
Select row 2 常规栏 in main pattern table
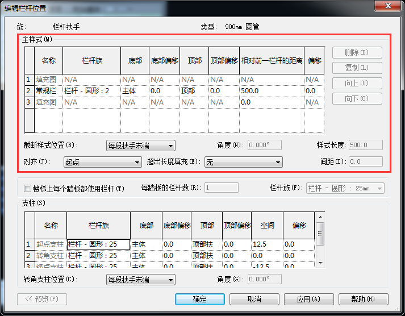29,91
